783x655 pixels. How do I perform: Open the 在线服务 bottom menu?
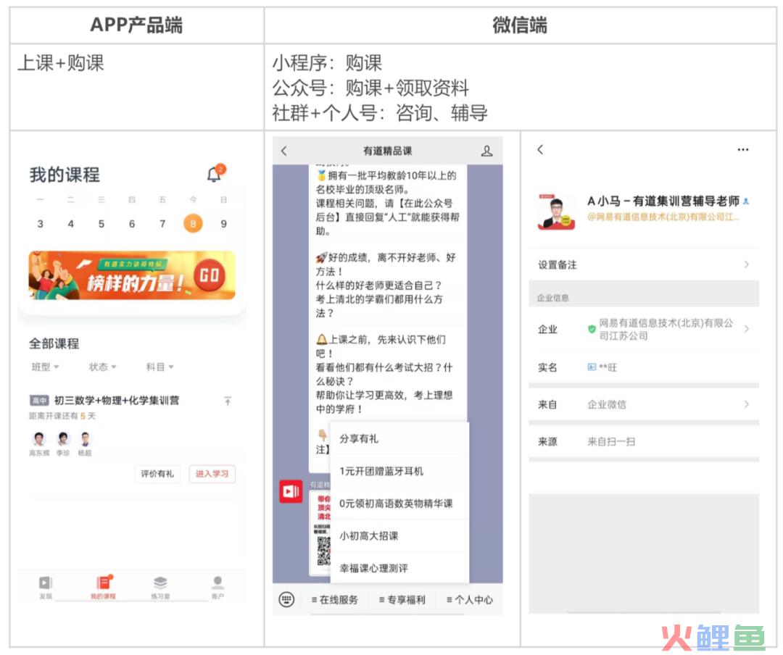334,600
